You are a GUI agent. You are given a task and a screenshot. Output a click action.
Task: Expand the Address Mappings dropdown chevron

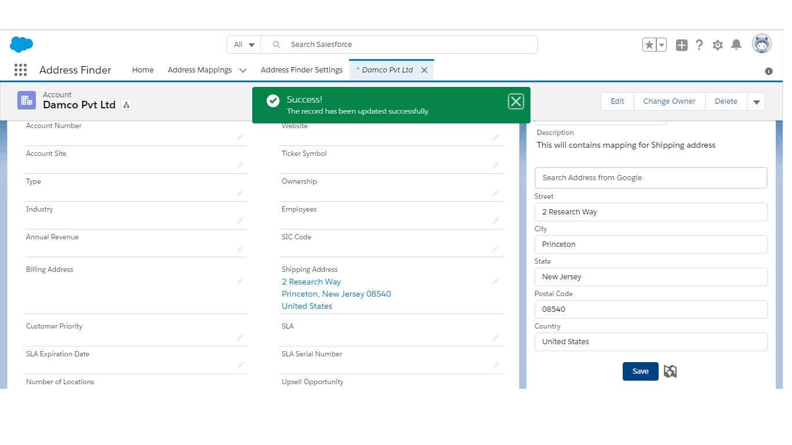[243, 70]
